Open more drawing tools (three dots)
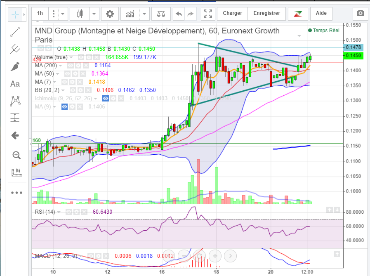The height and width of the screenshot is (276, 370). pos(16,193)
